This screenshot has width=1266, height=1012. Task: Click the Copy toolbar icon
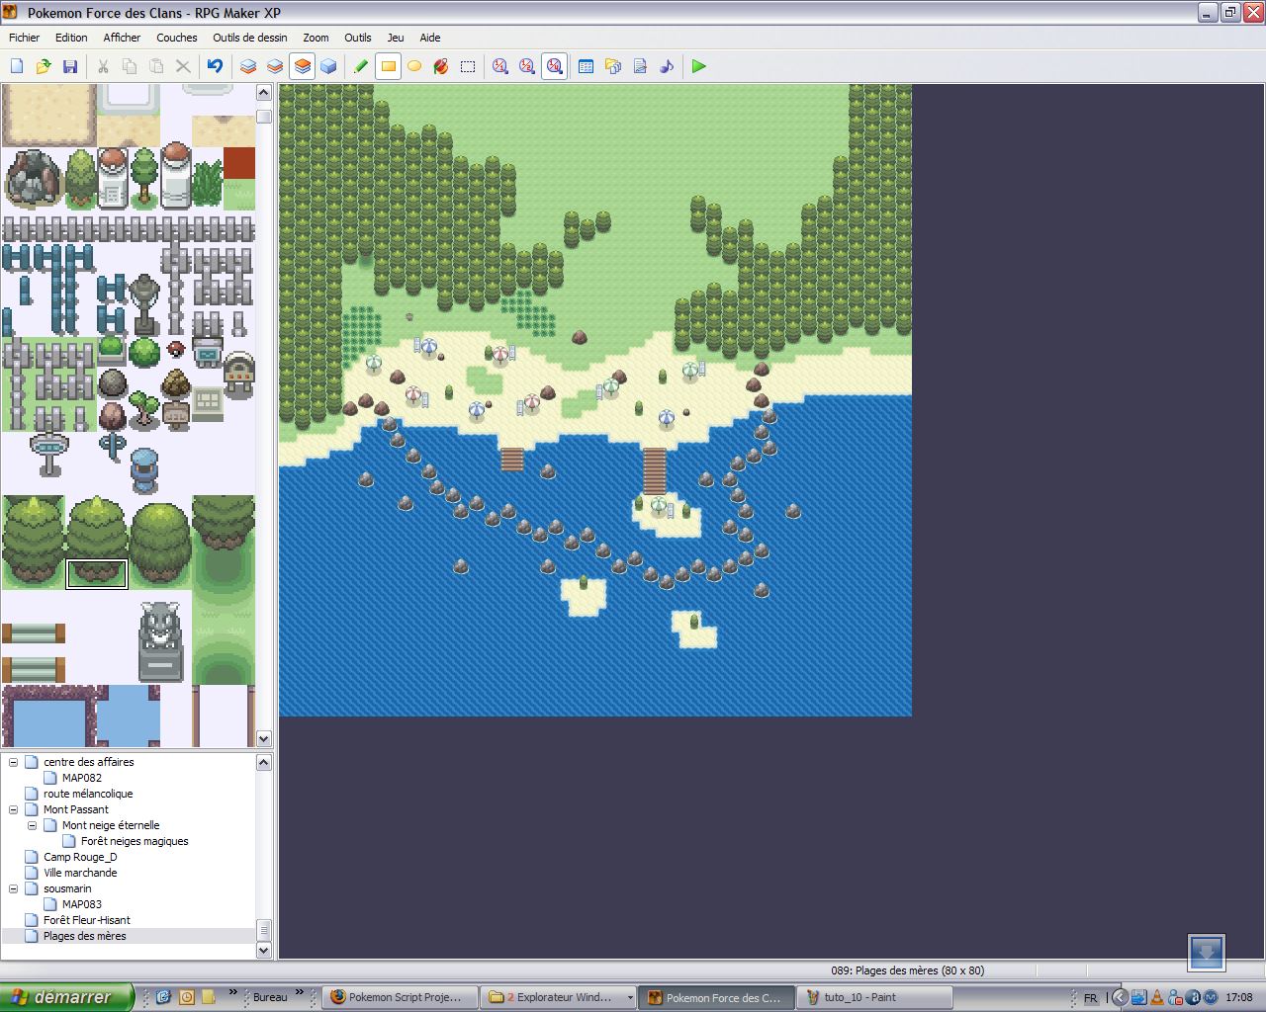130,66
